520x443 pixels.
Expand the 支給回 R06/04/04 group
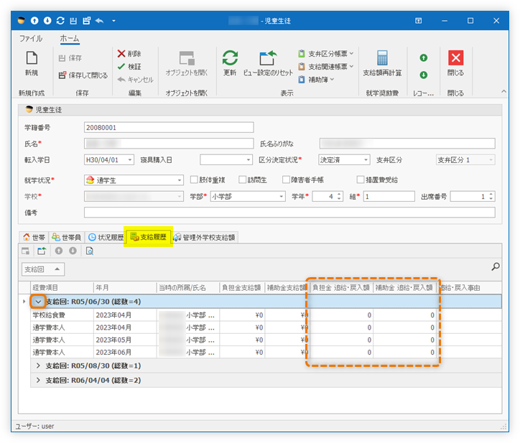point(38,380)
